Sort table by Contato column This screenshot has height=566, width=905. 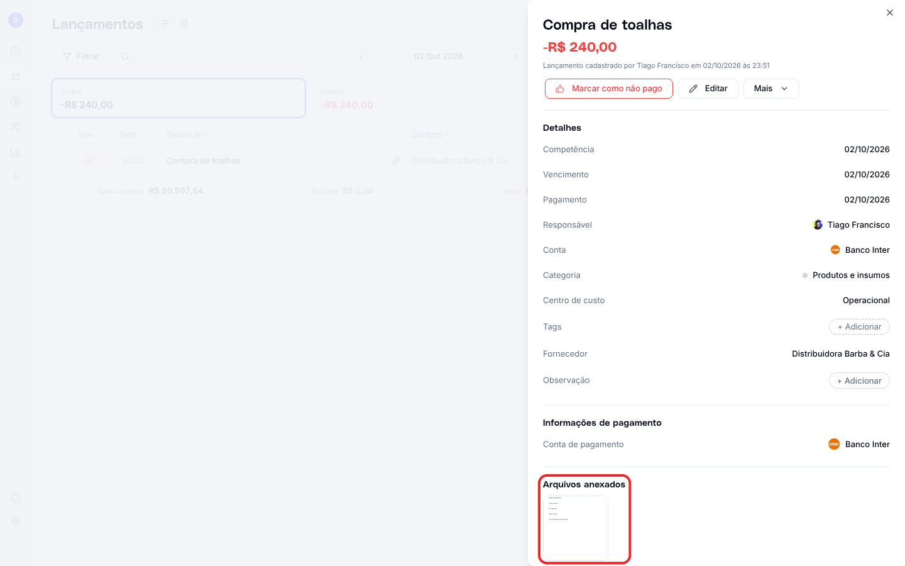[x=432, y=135]
